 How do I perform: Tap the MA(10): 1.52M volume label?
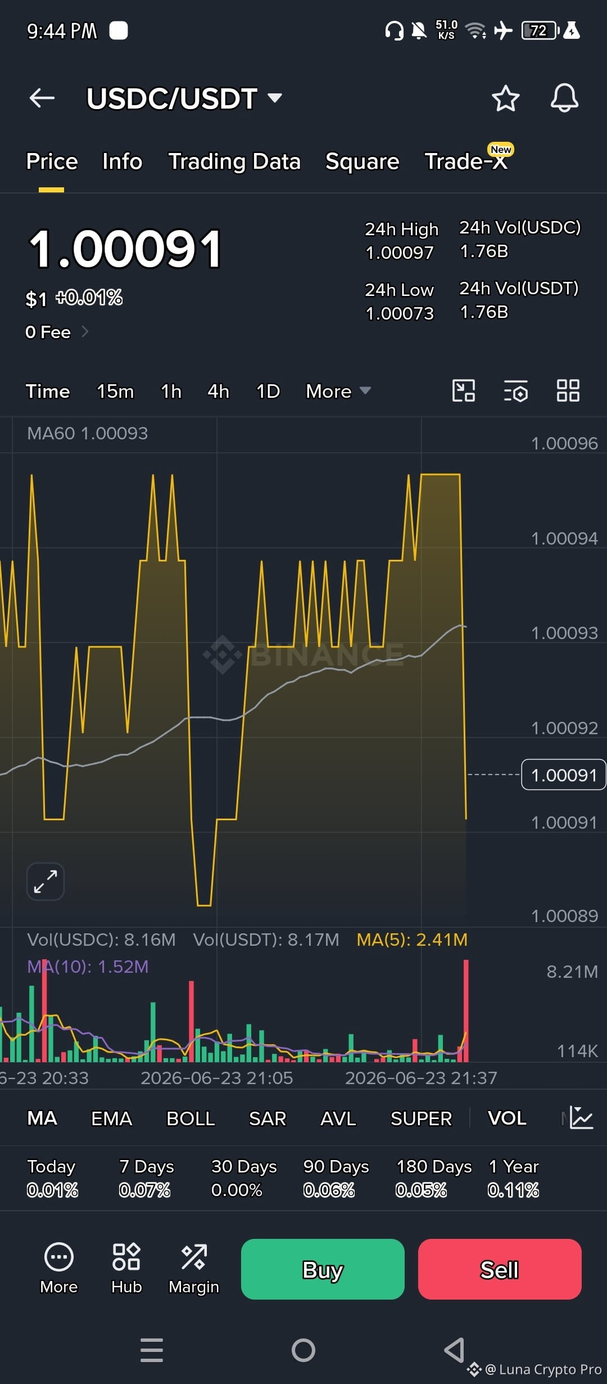coord(88,967)
